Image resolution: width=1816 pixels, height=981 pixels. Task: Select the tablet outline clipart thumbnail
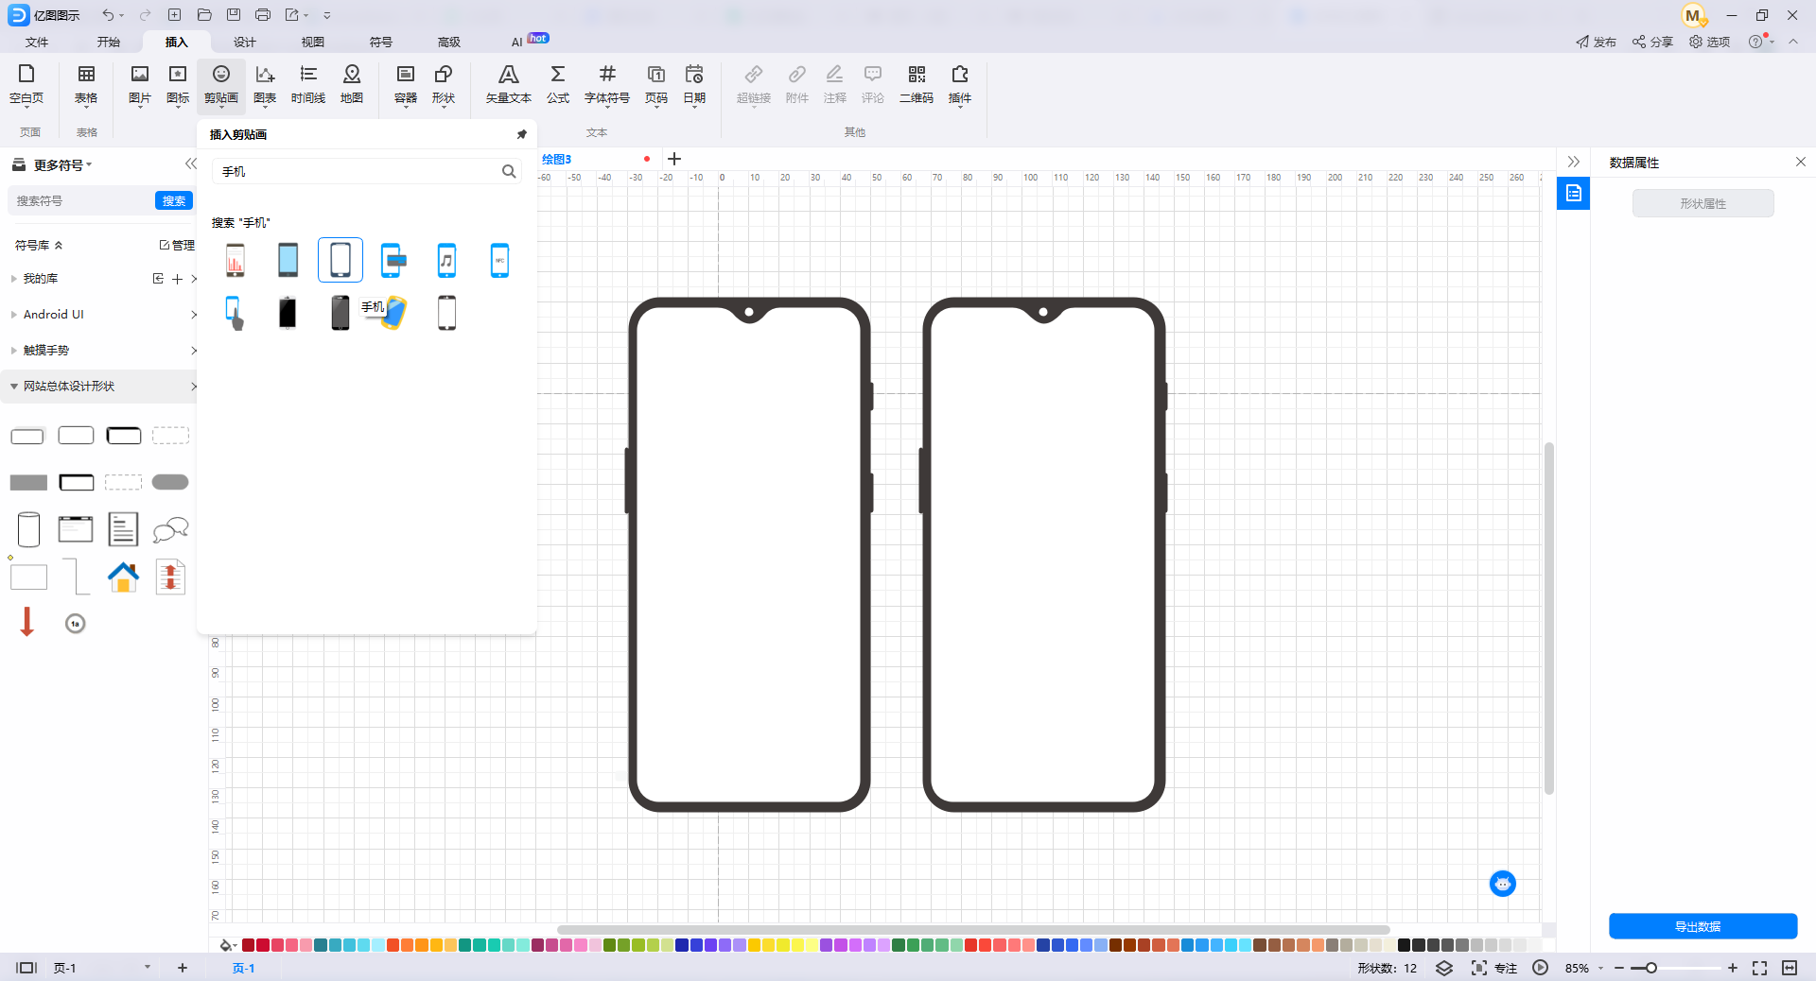coord(340,260)
